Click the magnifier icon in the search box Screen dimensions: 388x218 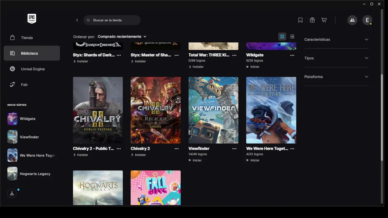click(x=88, y=20)
